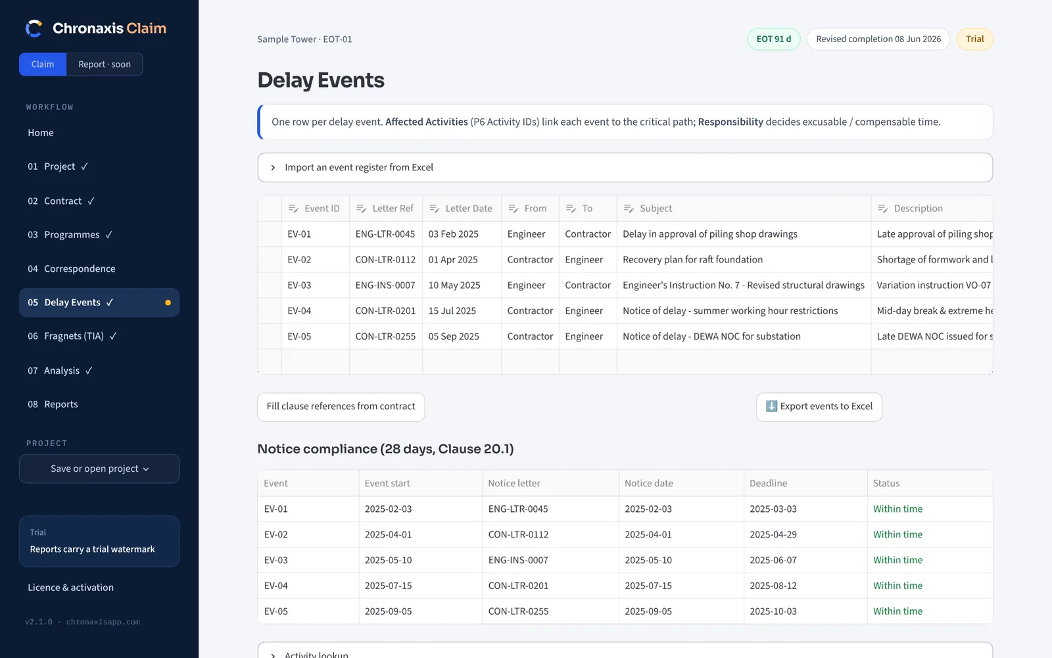1052x658 pixels.
Task: Click the Event ID cell EV-03
Action: (316, 286)
